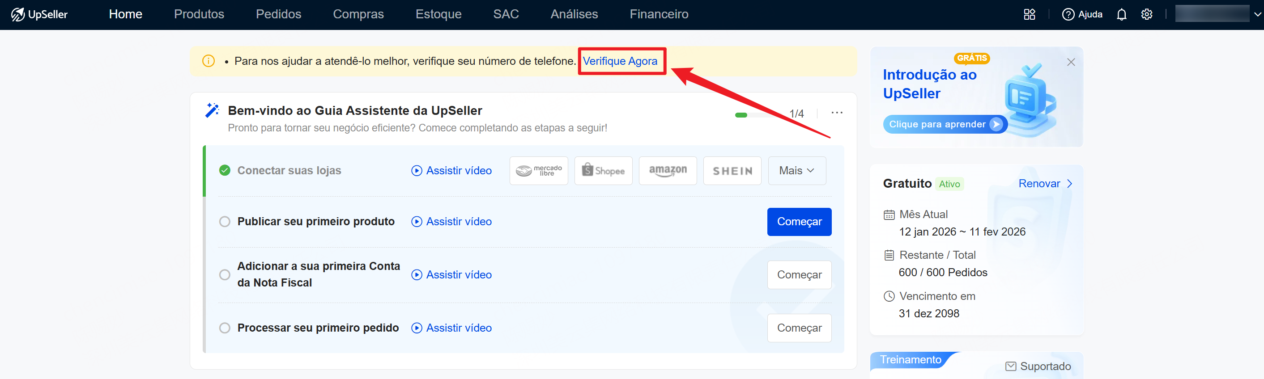
Task: Click Começar for publishing first product
Action: coord(799,222)
